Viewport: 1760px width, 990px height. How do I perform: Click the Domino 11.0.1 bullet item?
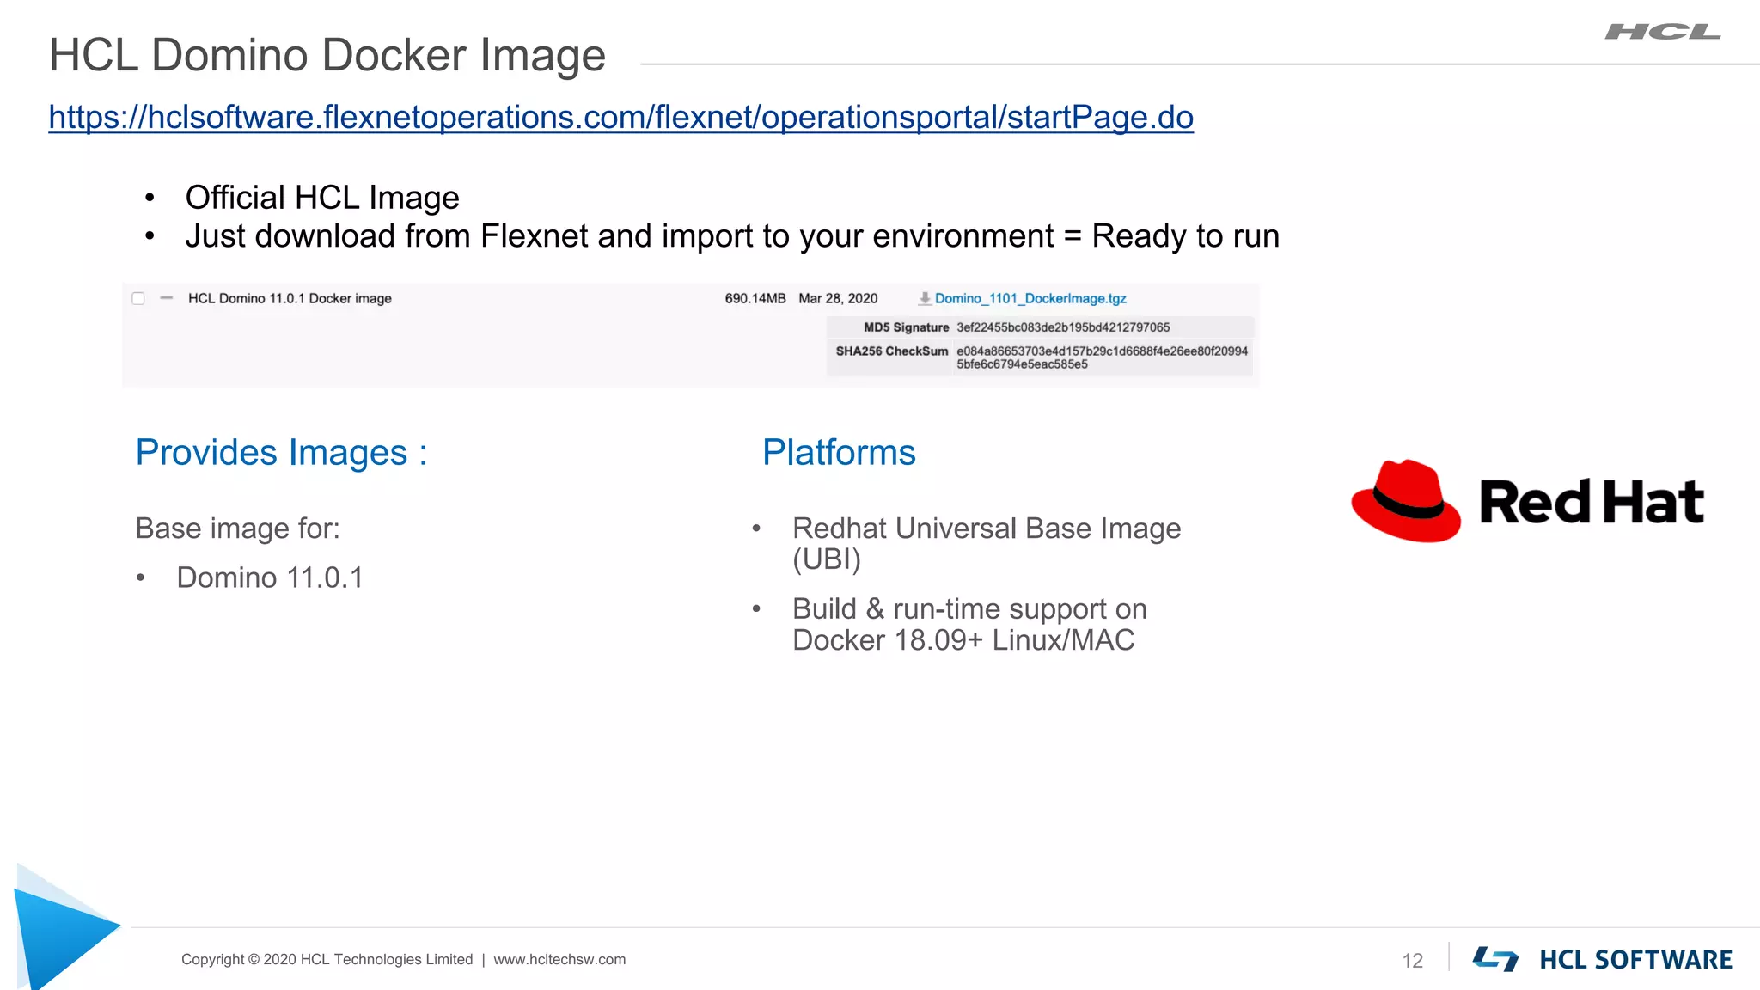[x=270, y=577]
